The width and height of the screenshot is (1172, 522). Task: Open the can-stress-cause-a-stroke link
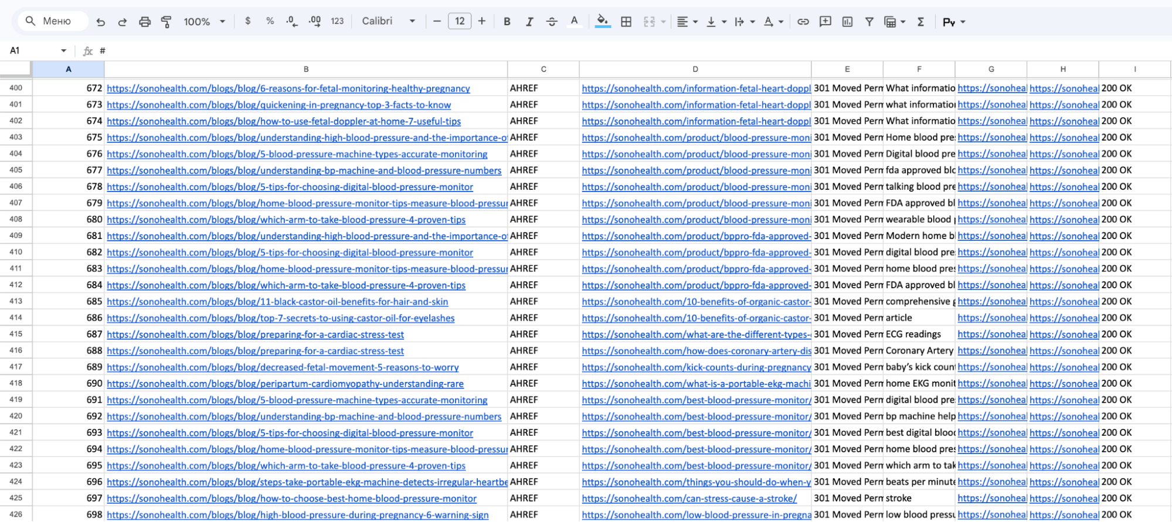click(689, 499)
